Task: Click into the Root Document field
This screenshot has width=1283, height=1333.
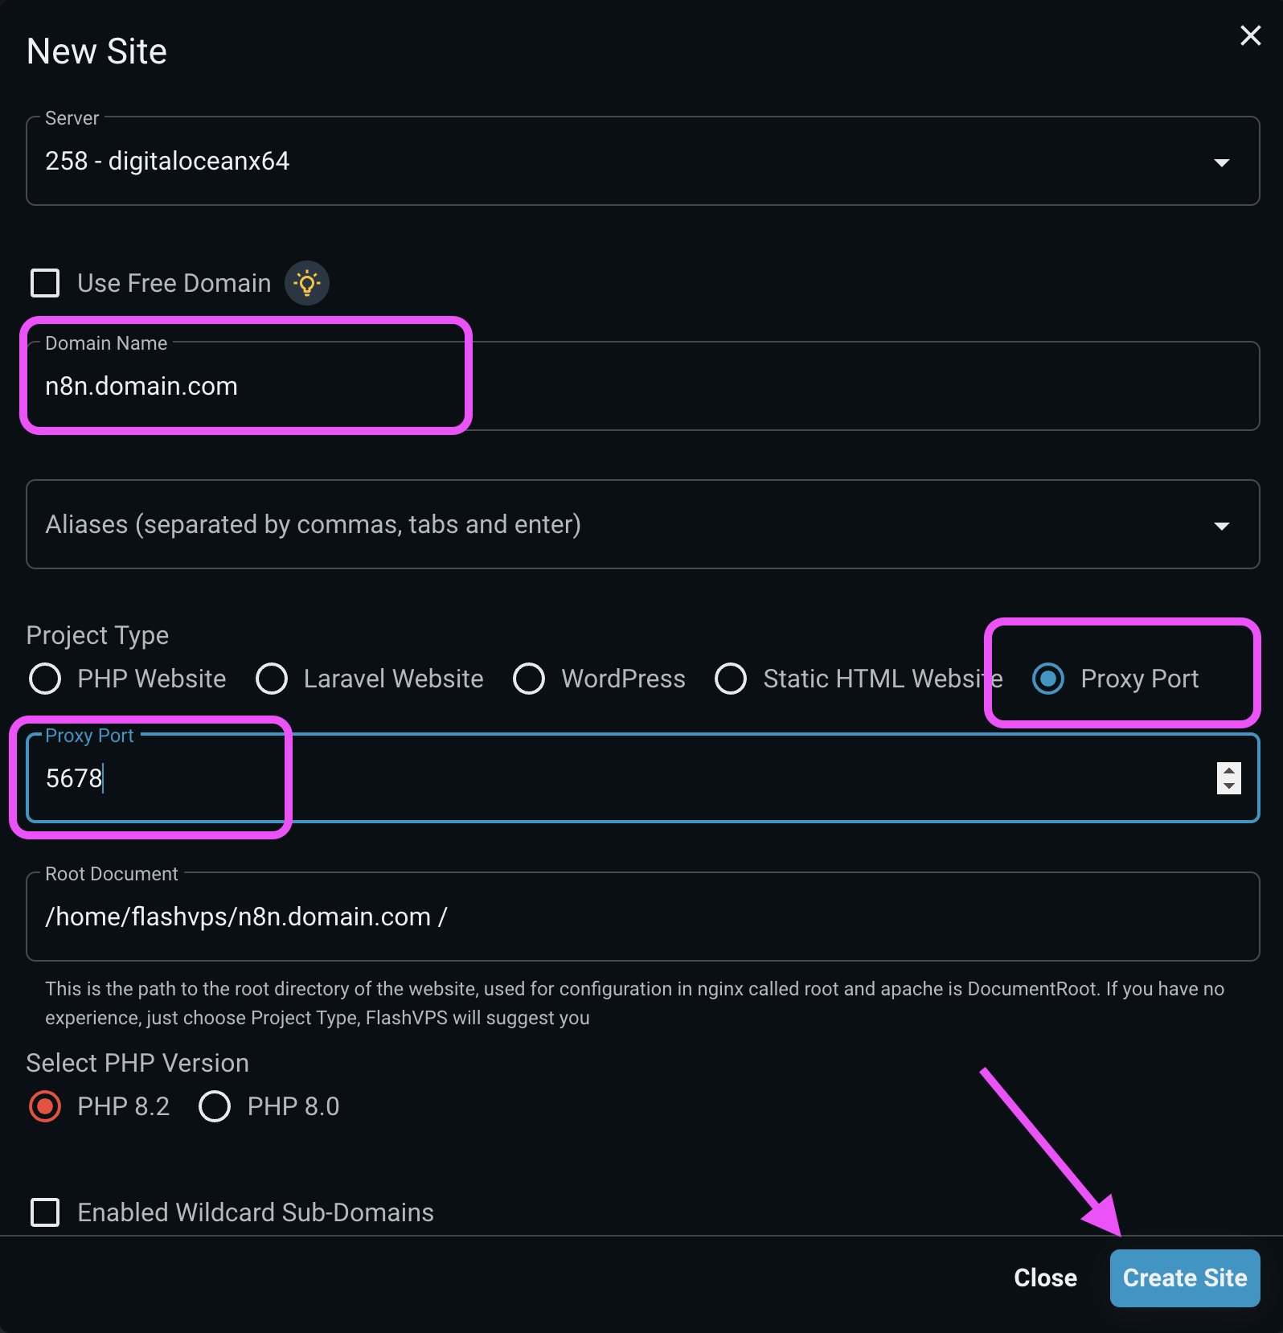Action: click(643, 917)
